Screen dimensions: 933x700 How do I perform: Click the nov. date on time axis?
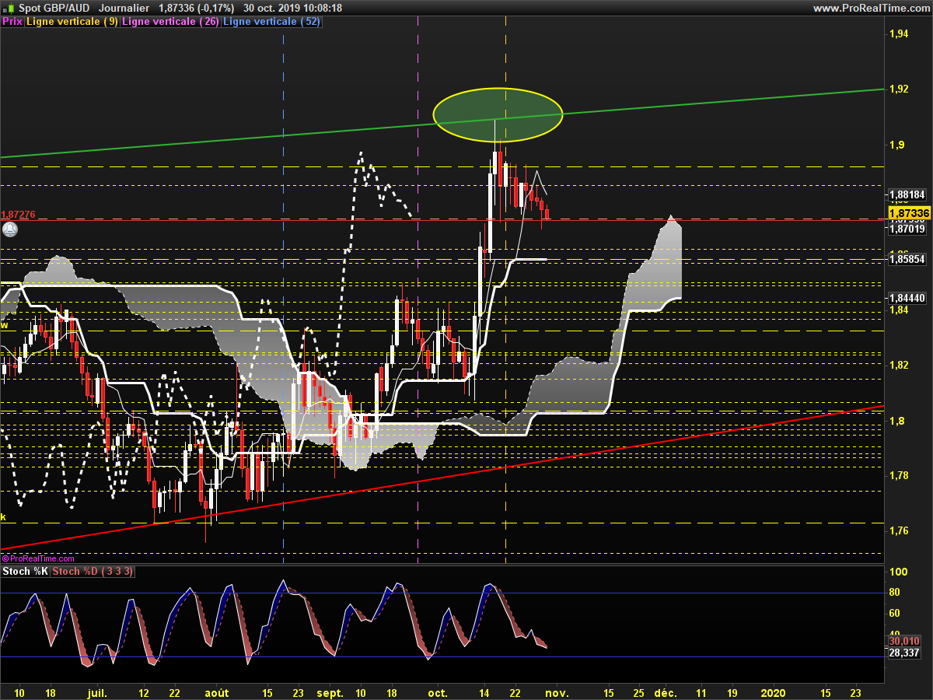coord(558,691)
